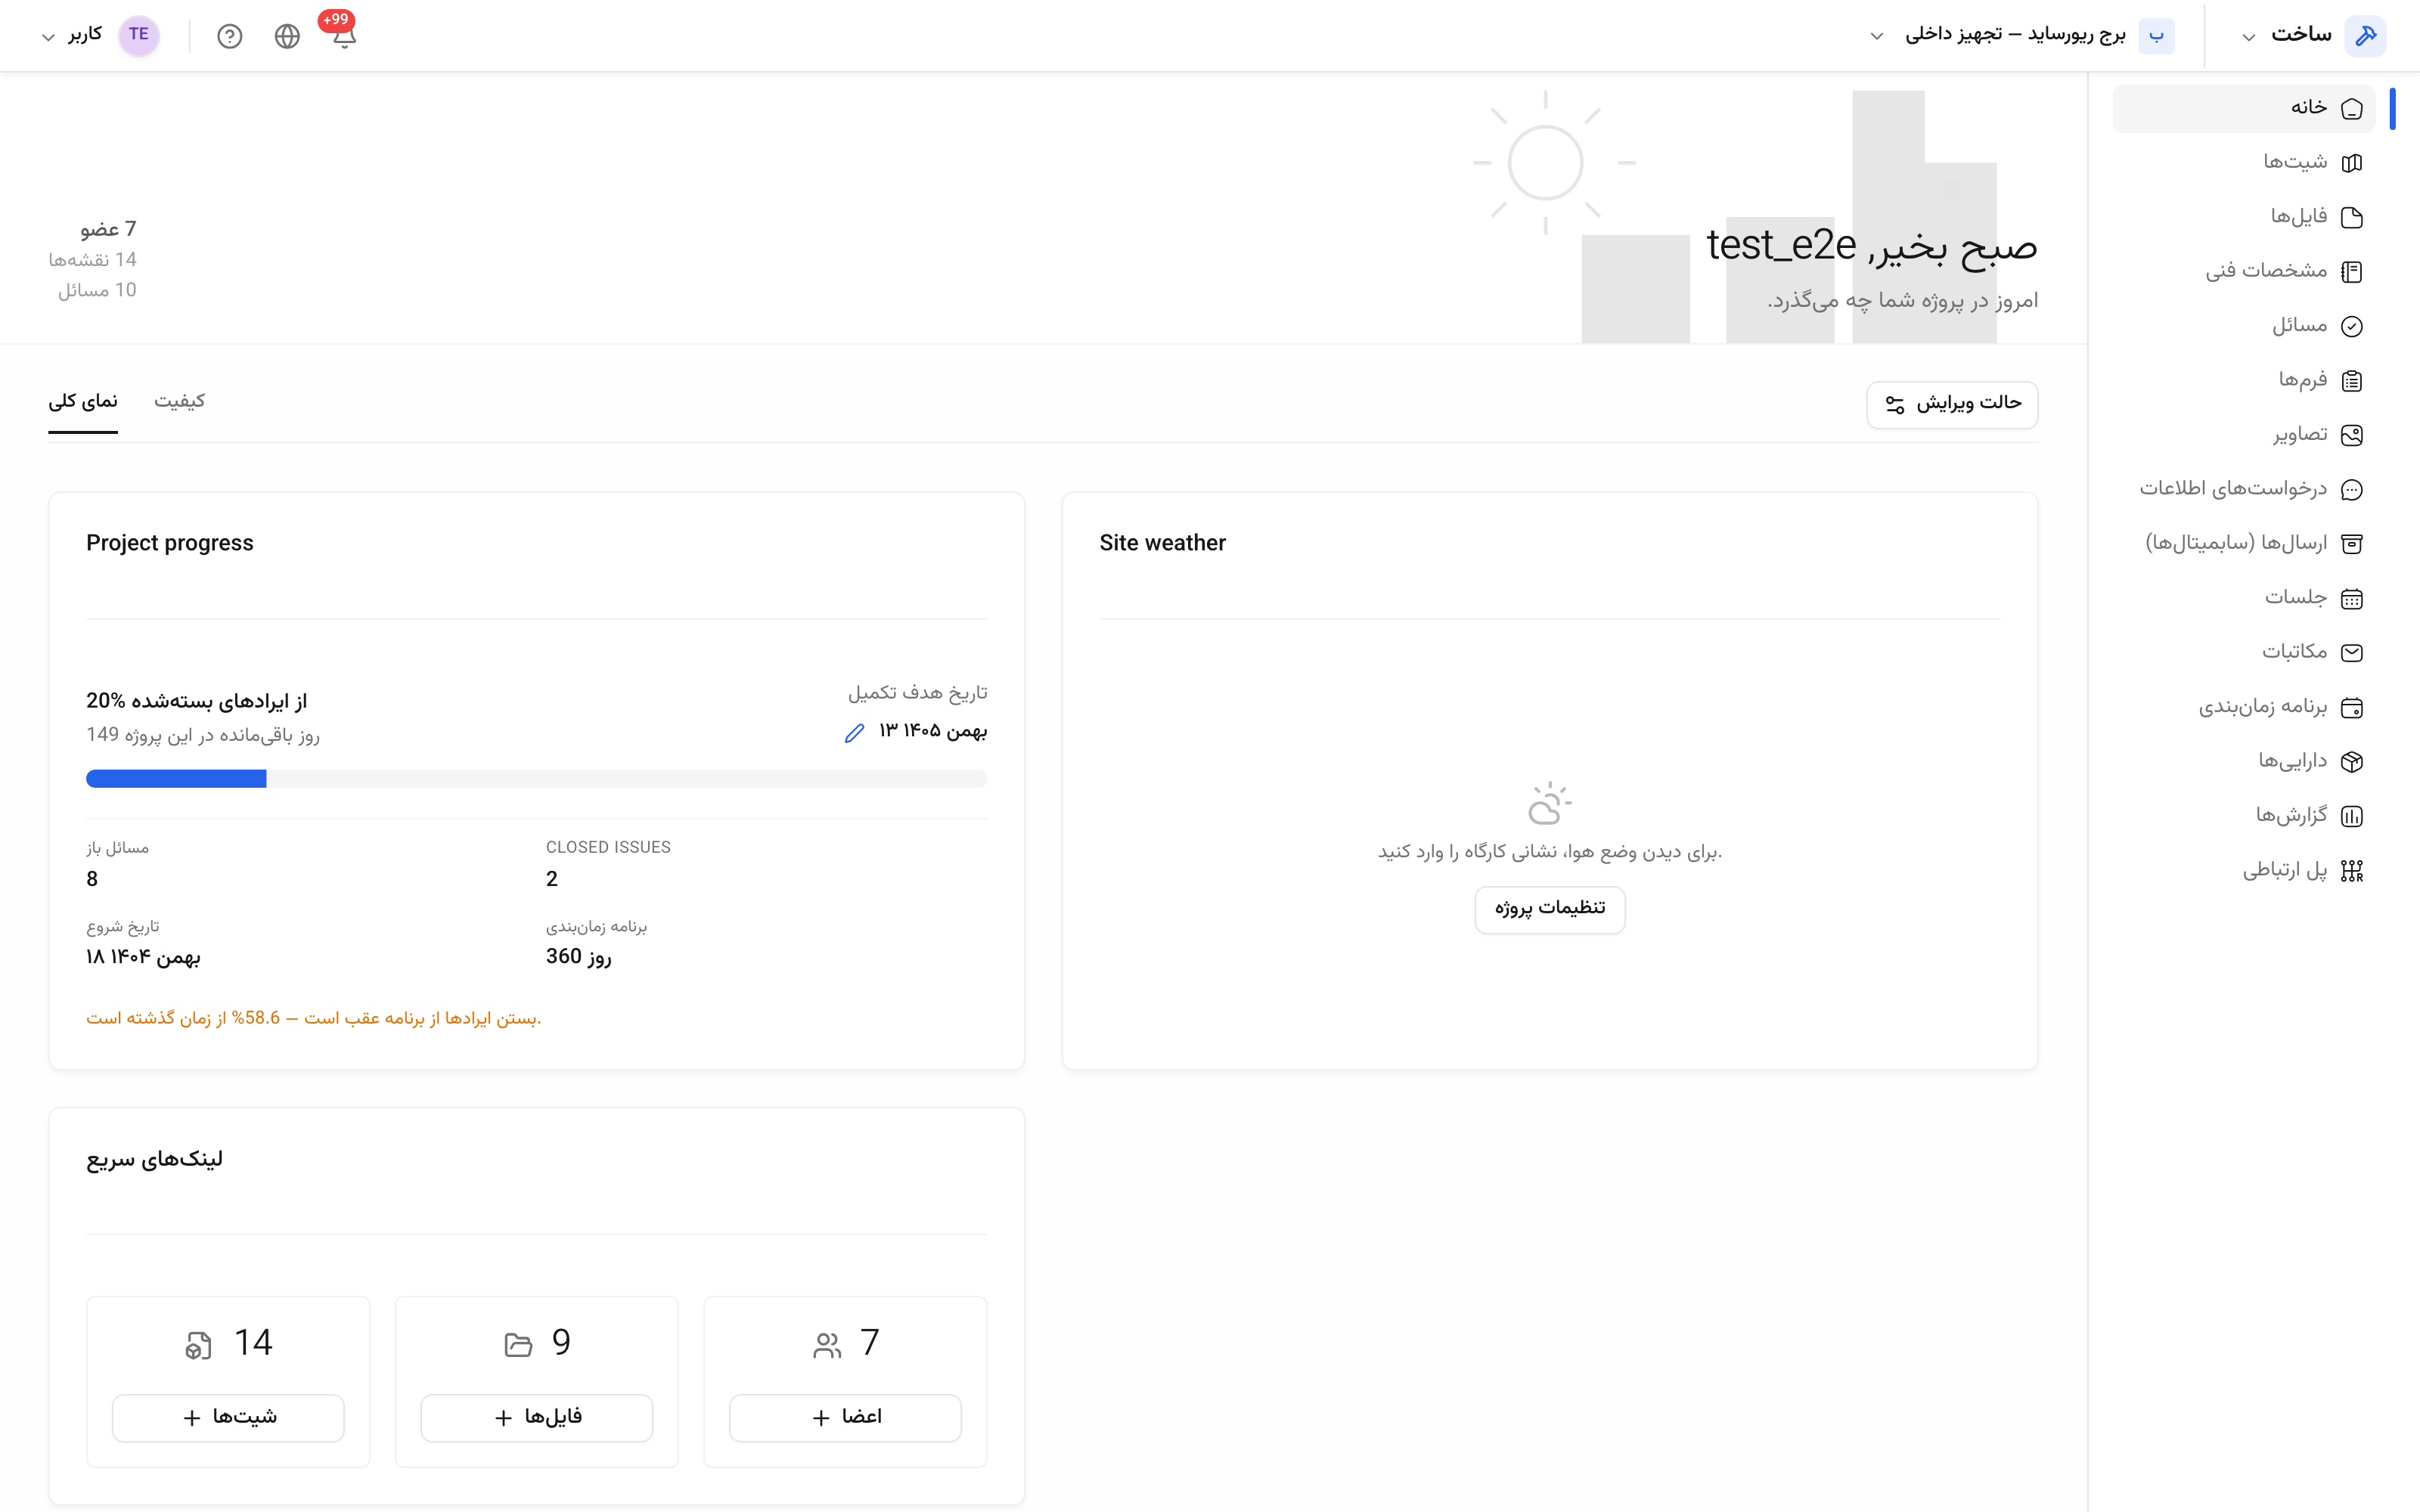Open گزارش‌ها in the sidebar
This screenshot has width=2420, height=1512.
(2243, 816)
